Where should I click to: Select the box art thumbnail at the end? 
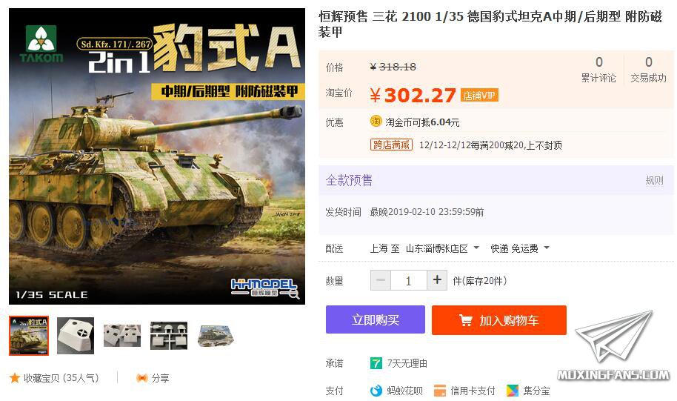[x=216, y=336]
